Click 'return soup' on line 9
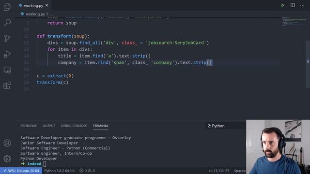This screenshot has height=174, width=310. [62, 23]
